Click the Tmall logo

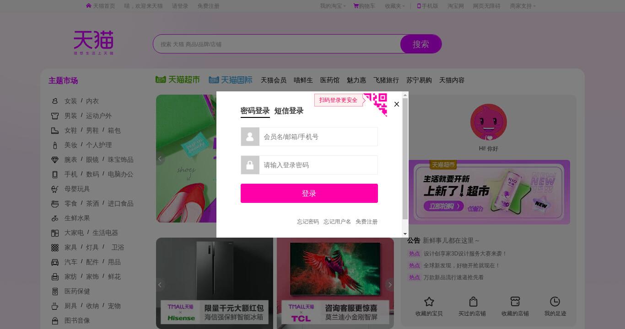coord(93,43)
